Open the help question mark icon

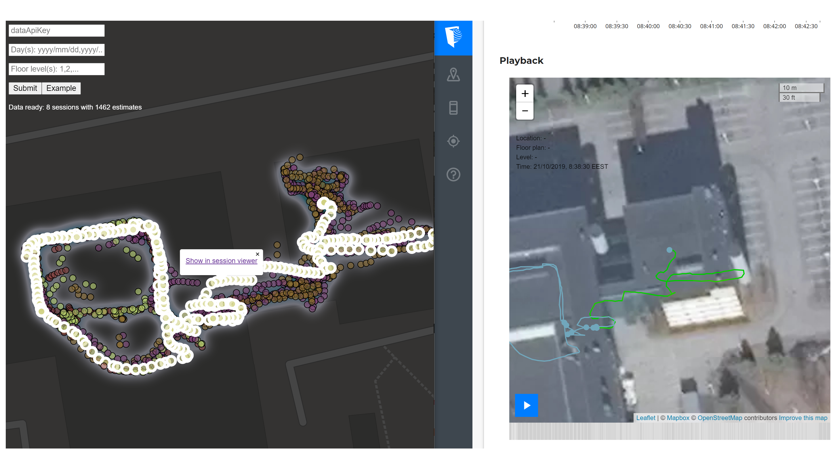pyautogui.click(x=453, y=175)
